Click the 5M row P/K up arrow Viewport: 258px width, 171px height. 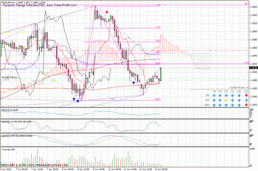220,100
